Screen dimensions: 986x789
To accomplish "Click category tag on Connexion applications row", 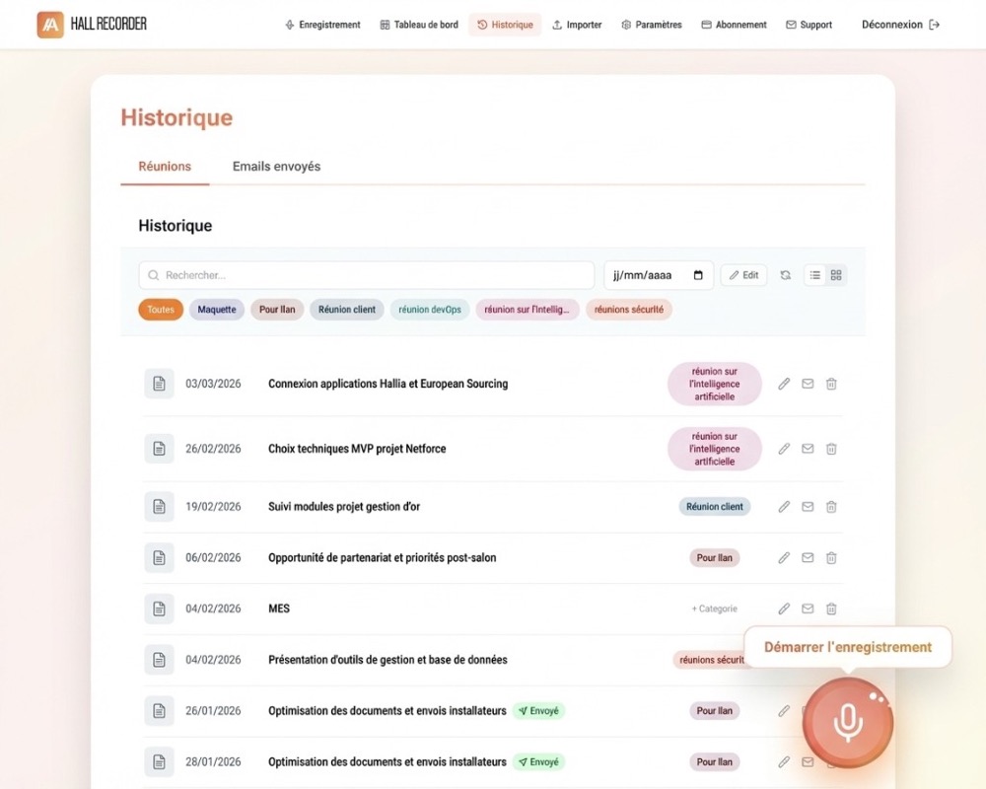I will click(x=714, y=384).
